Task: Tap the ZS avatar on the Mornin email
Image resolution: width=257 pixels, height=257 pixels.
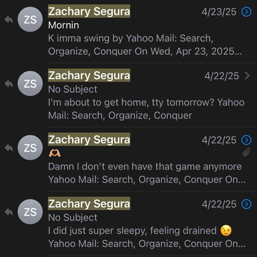Action: click(30, 20)
